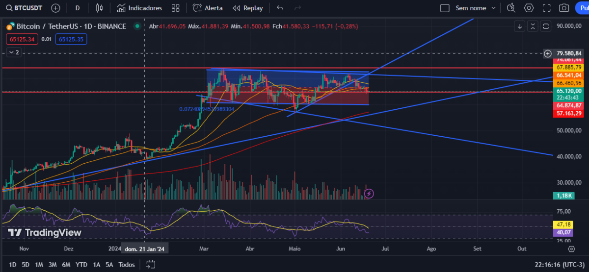589x272 pixels.
Task: Open the indicator templates grid icon
Action: [176, 8]
